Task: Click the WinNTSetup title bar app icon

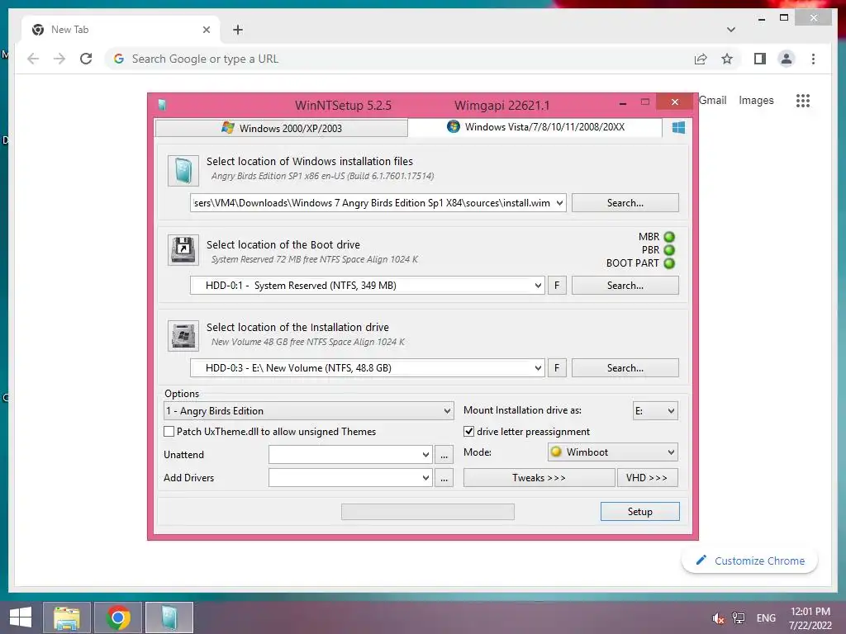Action: tap(162, 105)
